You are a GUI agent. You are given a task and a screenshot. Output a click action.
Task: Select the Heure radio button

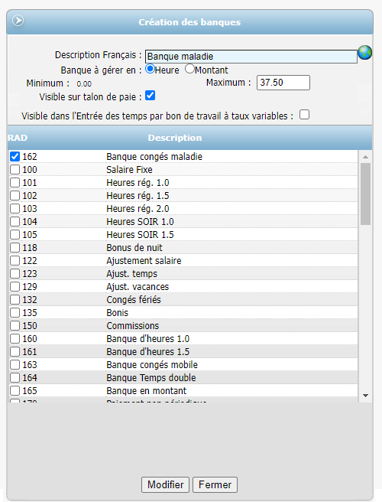(150, 69)
